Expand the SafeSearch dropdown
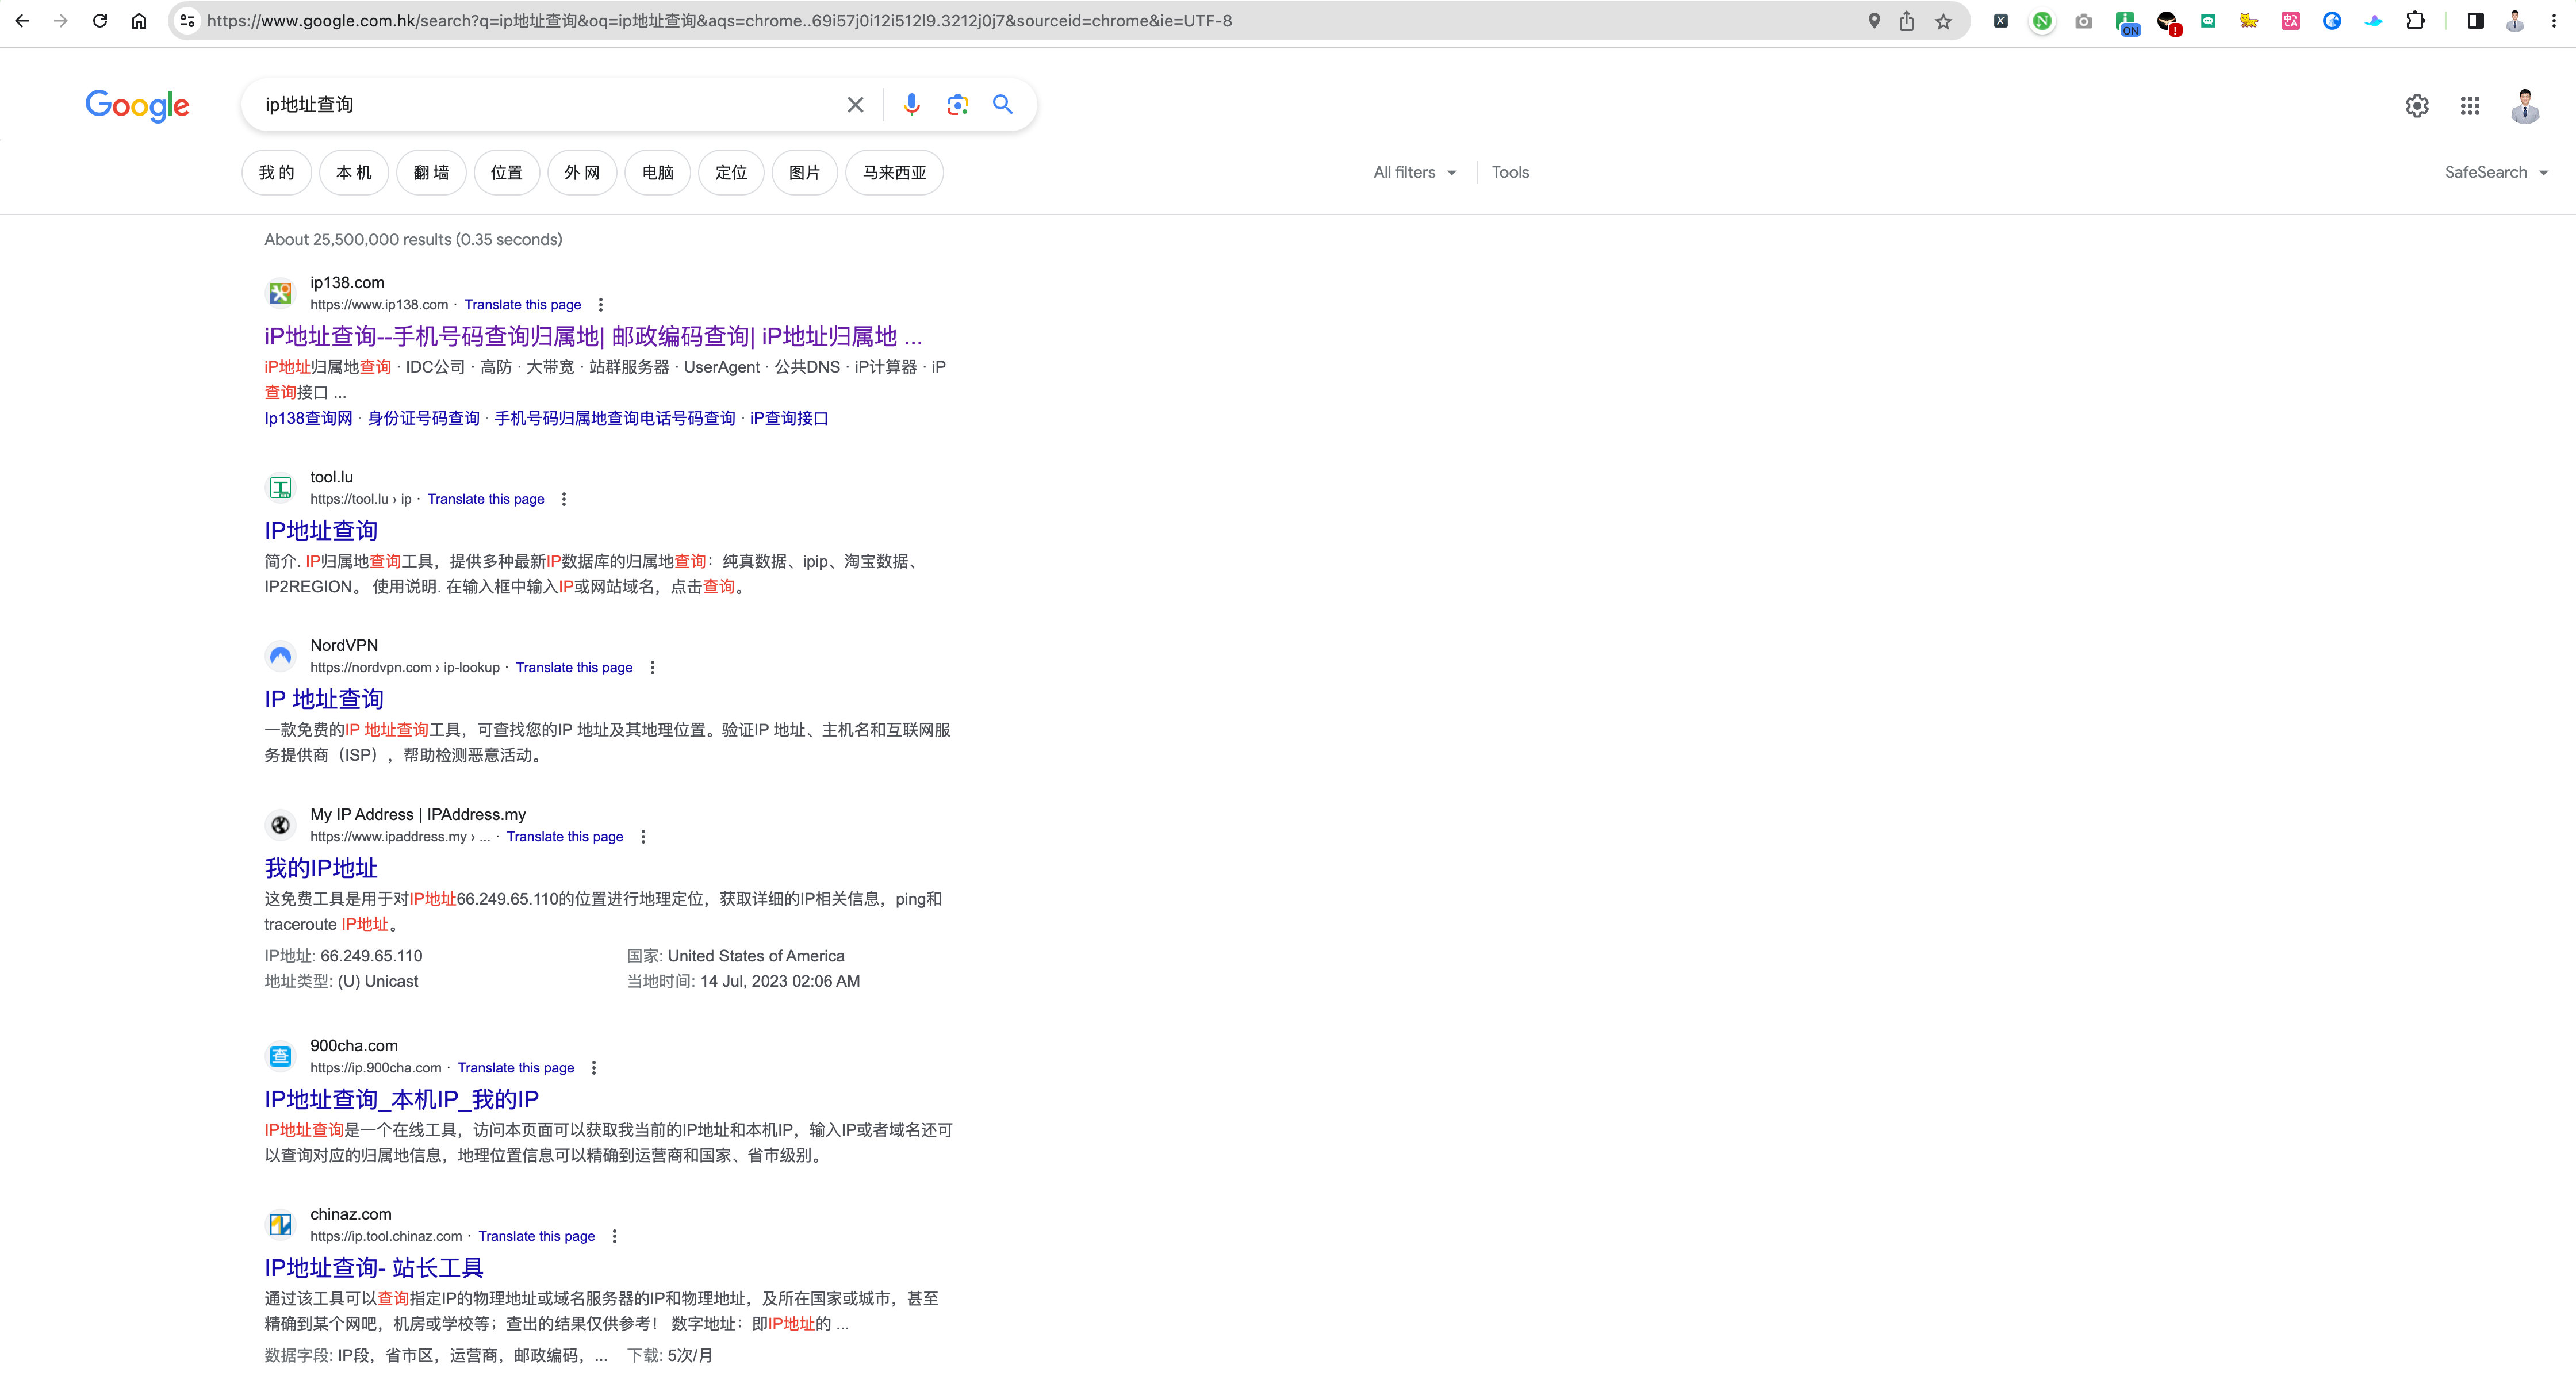The image size is (2576, 1395). (2496, 173)
